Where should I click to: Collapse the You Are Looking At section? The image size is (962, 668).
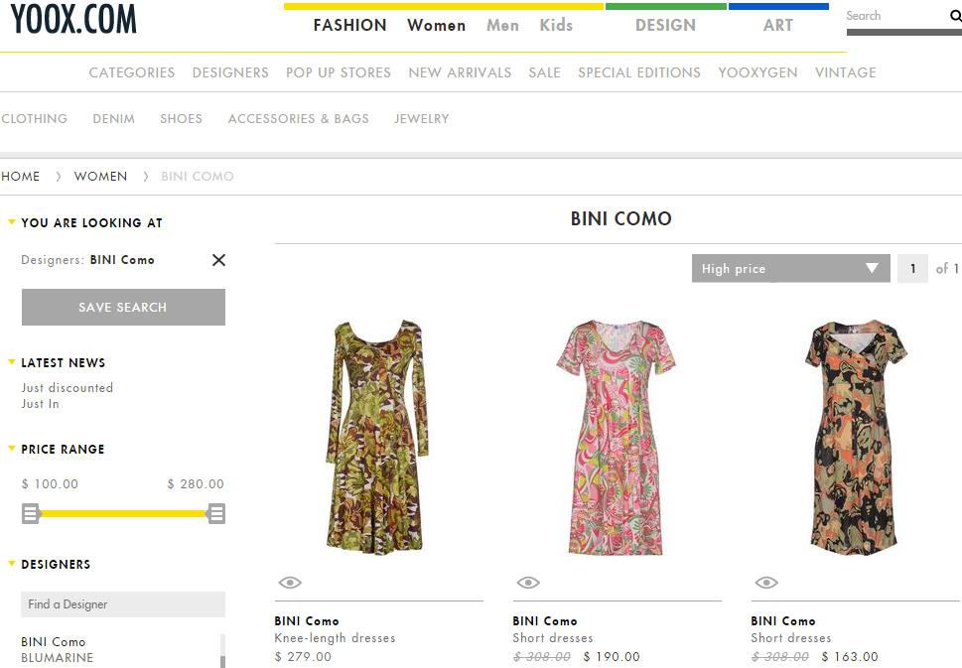click(x=11, y=222)
